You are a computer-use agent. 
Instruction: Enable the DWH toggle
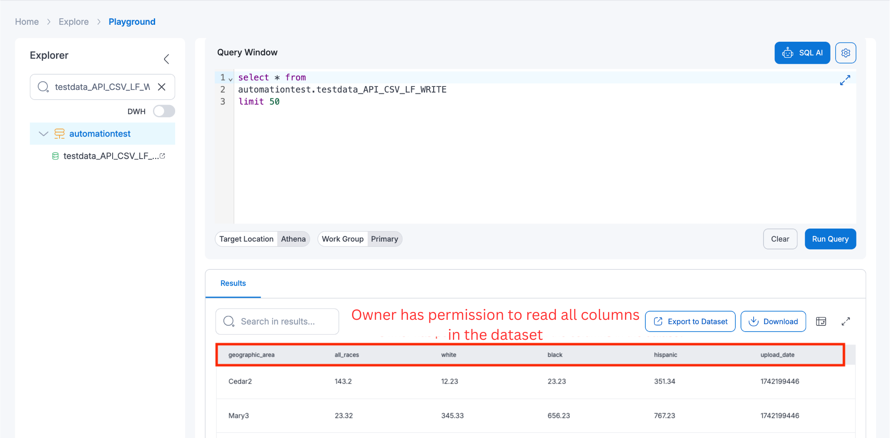(164, 111)
